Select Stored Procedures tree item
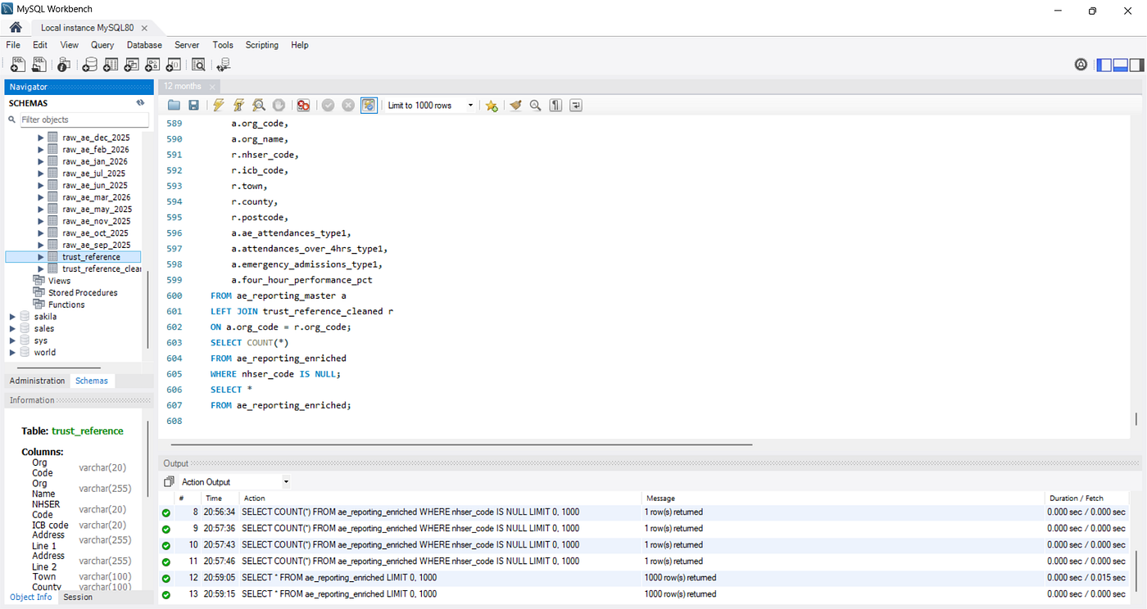 pyautogui.click(x=83, y=292)
